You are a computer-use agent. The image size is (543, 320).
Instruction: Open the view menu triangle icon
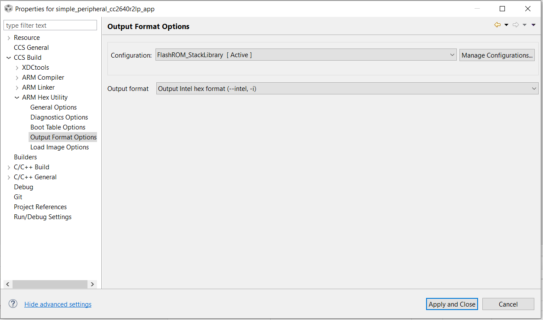point(533,25)
